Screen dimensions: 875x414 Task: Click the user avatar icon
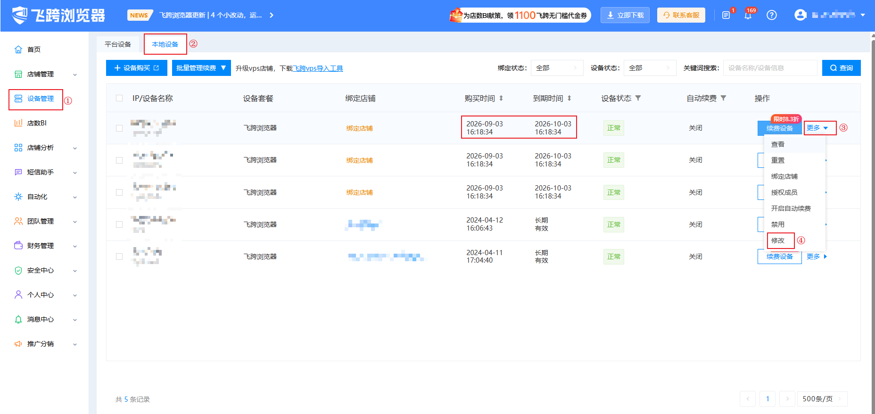(801, 15)
